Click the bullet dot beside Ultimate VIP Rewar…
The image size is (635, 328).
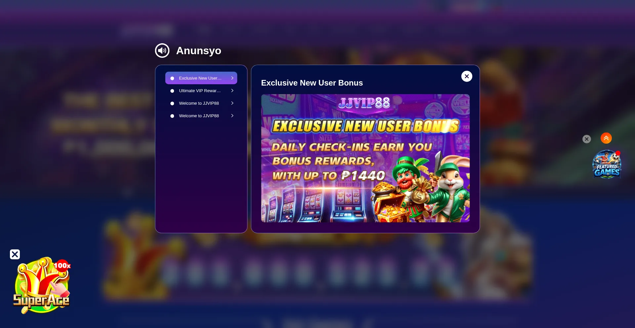(x=172, y=91)
